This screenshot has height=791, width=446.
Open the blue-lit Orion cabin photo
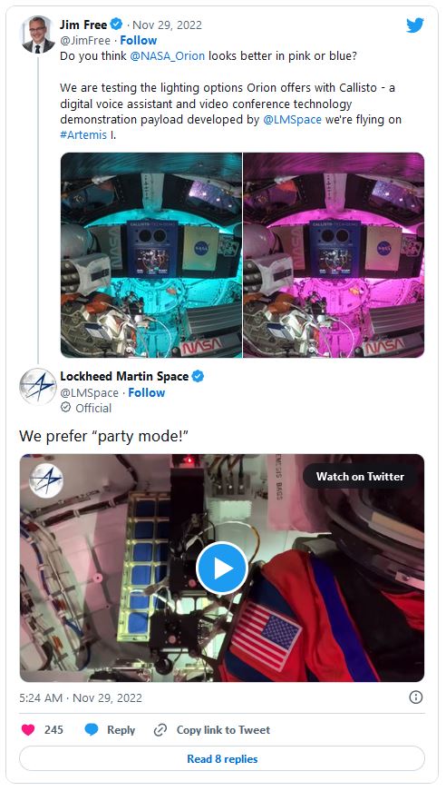click(x=151, y=255)
